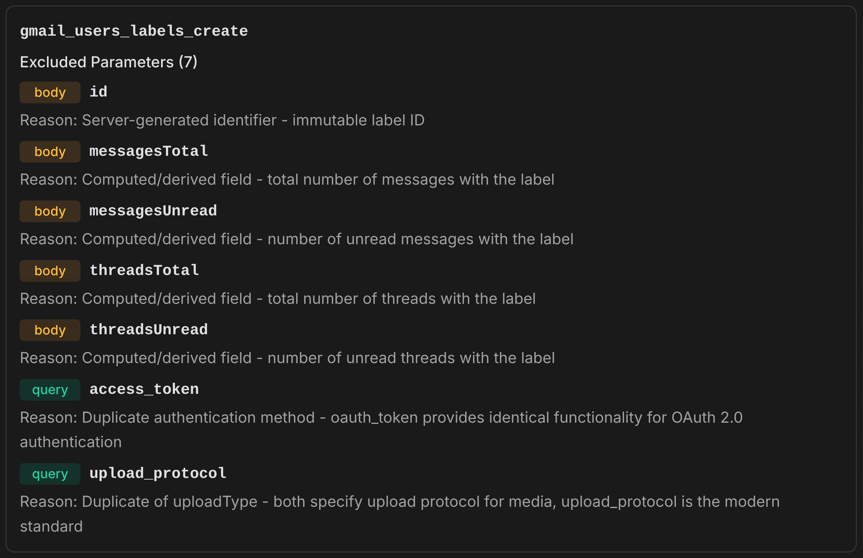Click the query badge beside access_token
863x558 pixels.
[50, 390]
